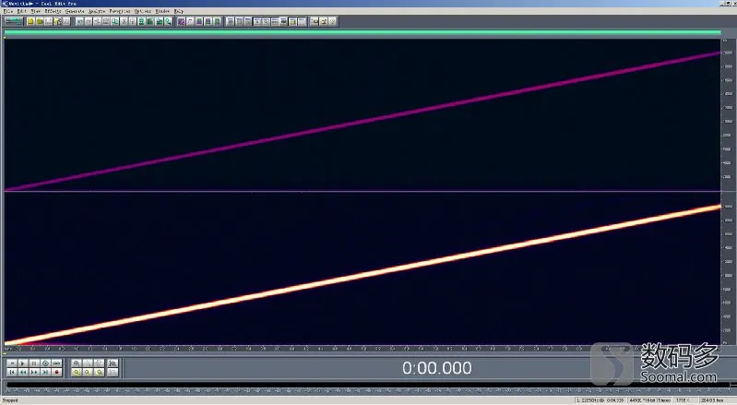This screenshot has height=405, width=737.
Task: Click the scissors Cut toolbar icon
Action: point(124,21)
